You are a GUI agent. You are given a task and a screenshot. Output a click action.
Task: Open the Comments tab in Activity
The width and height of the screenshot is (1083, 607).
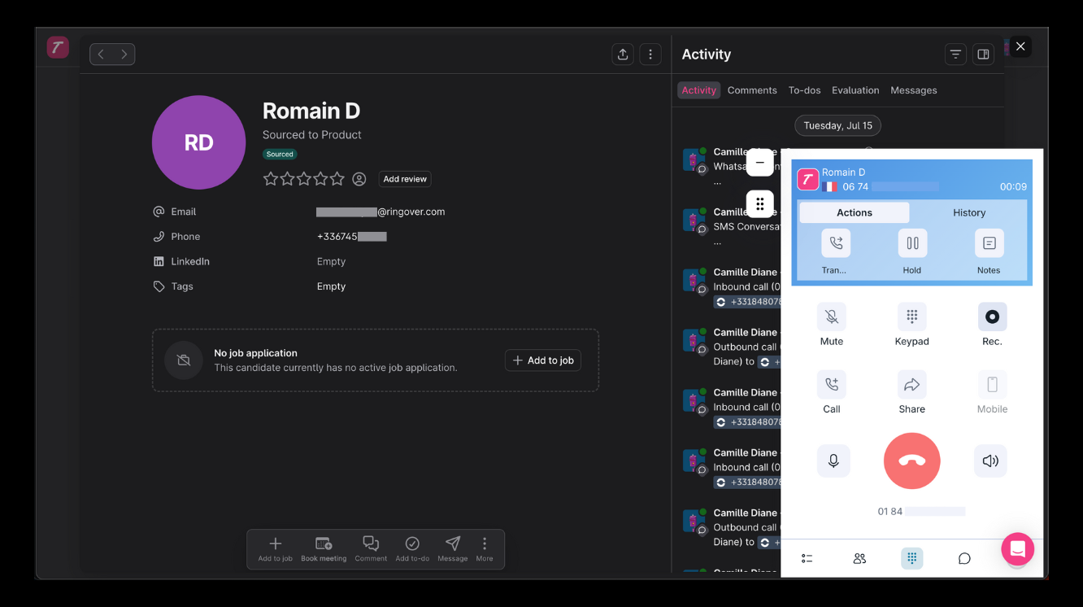[x=752, y=90]
